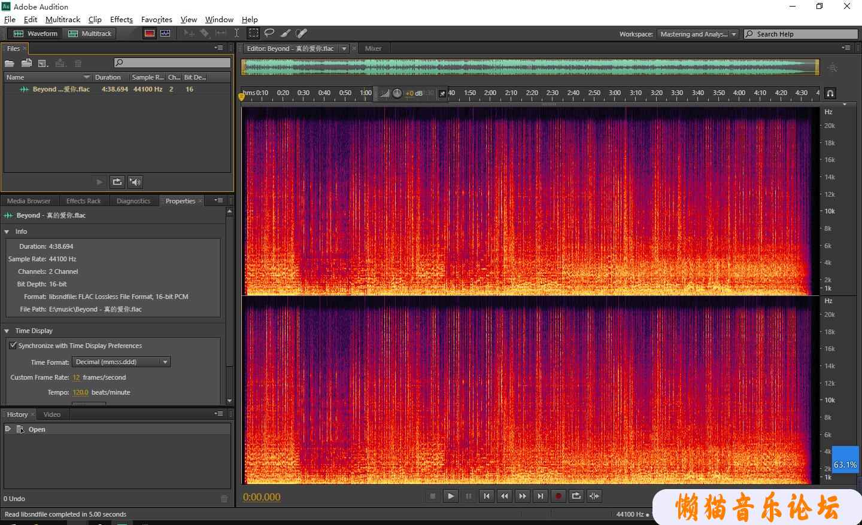Select the Slip tool in toolbar
Viewport: 862px width, 525px height.
pos(221,33)
